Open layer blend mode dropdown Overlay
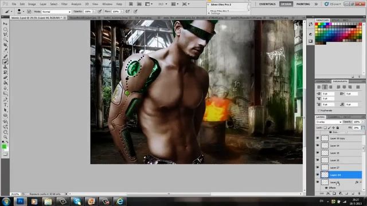This screenshot has width=367, height=206. pos(329,122)
